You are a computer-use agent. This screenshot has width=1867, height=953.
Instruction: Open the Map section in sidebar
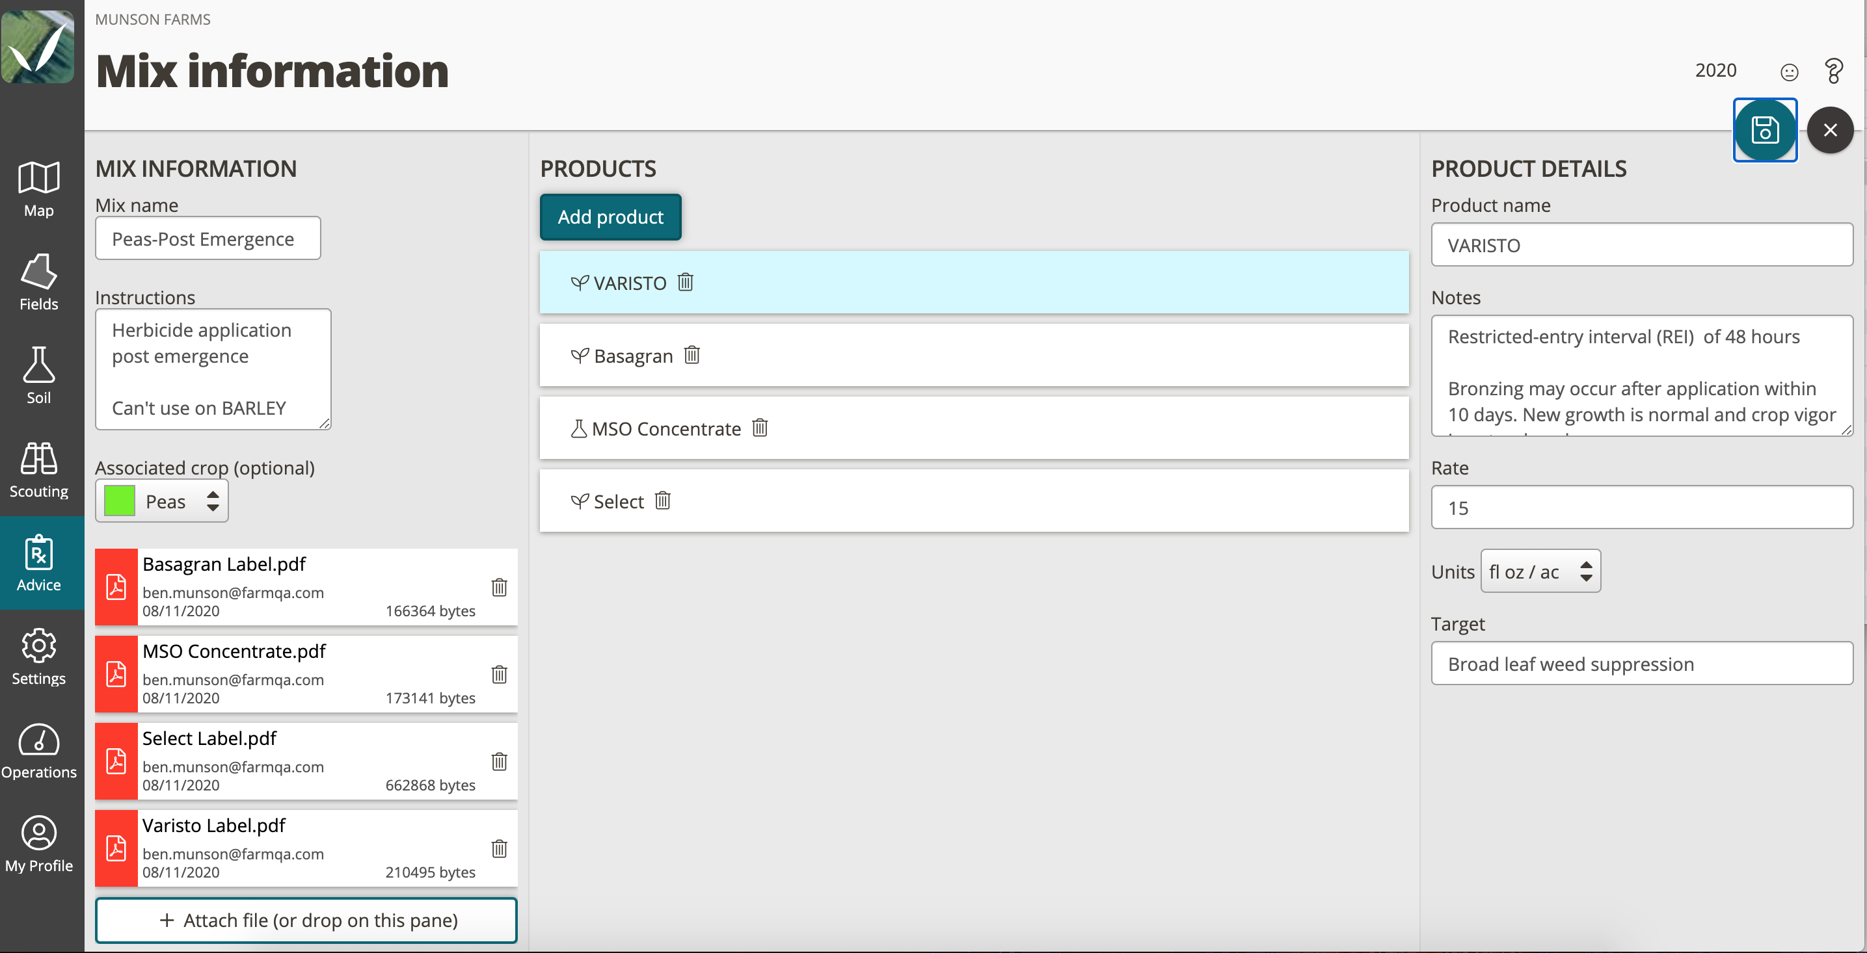(38, 189)
